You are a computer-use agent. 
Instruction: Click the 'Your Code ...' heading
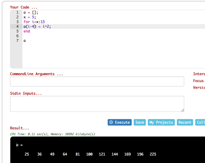(23, 7)
